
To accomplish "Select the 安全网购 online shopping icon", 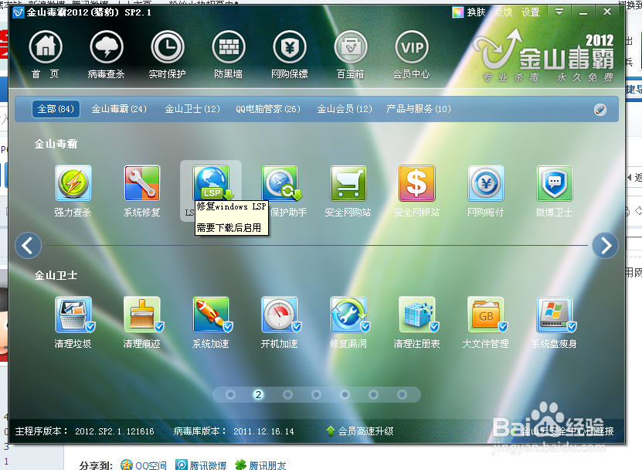I will click(x=348, y=184).
